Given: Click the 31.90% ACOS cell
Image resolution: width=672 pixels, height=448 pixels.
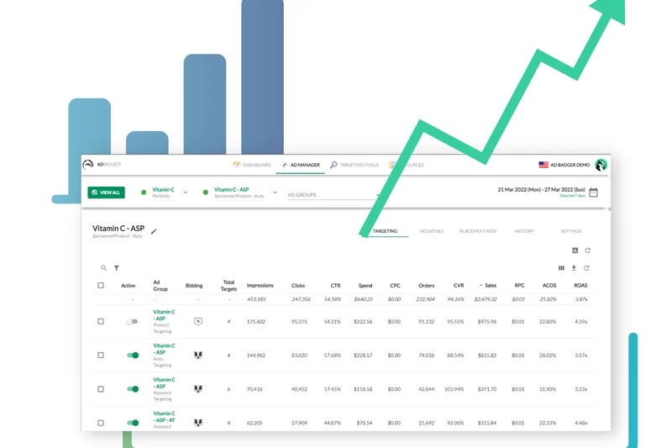Looking at the screenshot, I should pyautogui.click(x=548, y=389).
